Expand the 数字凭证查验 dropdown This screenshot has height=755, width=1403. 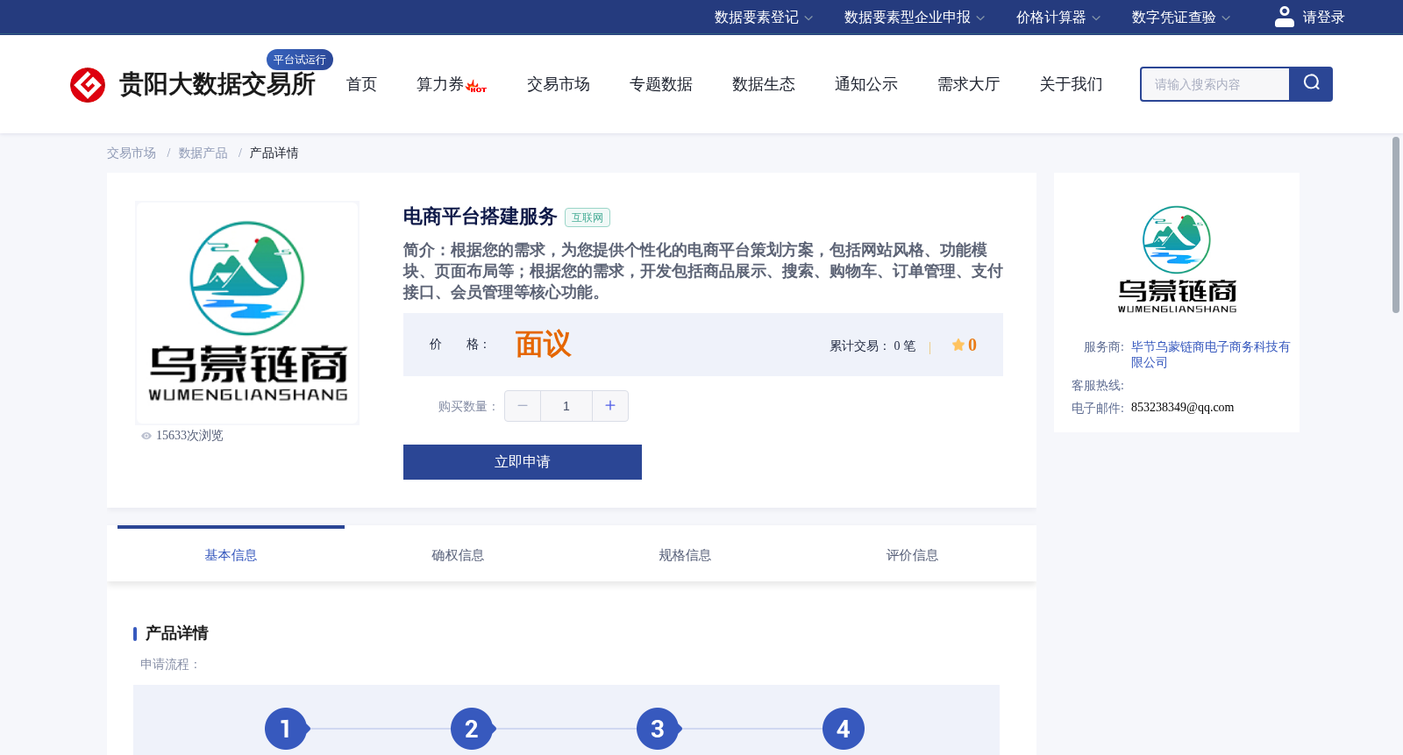tap(1181, 18)
